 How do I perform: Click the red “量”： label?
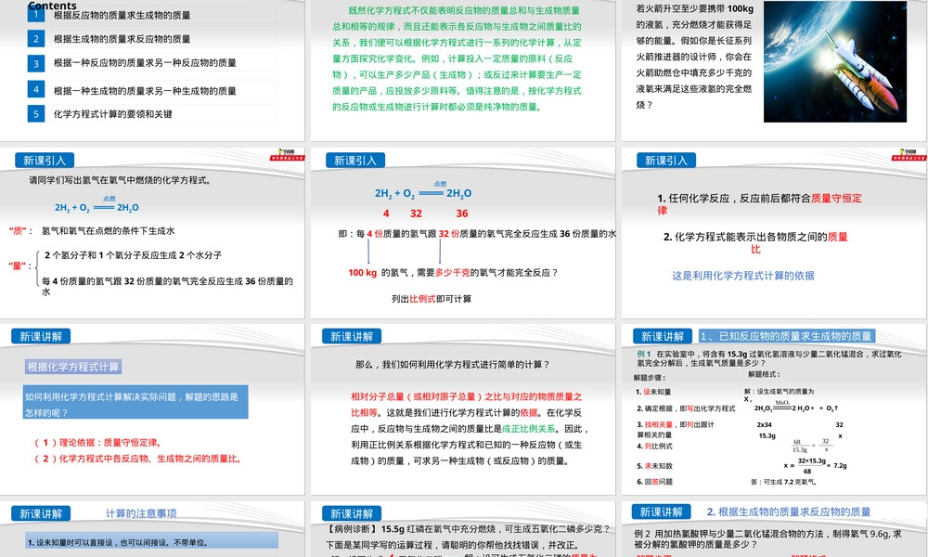click(x=20, y=266)
